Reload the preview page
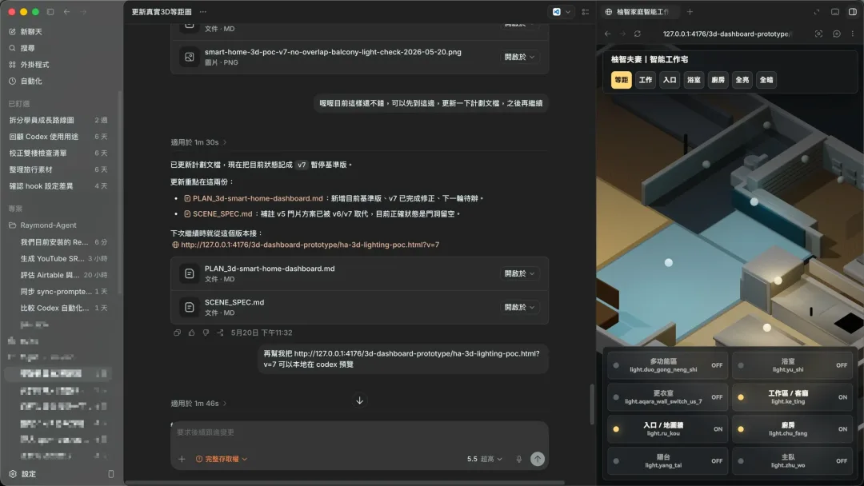The image size is (864, 486). point(637,34)
